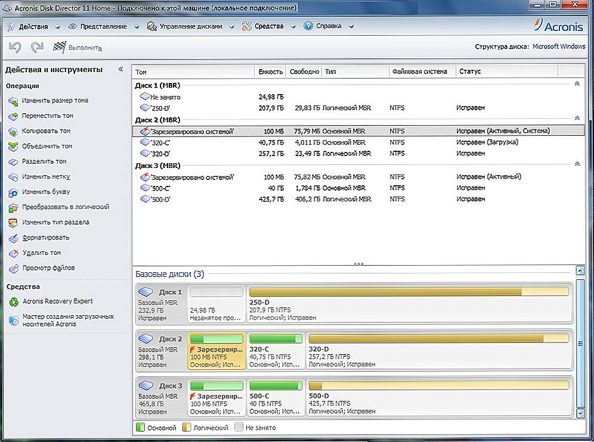The height and width of the screenshot is (442, 594).
Task: Open the Управление дисками dropdown arrow
Action: click(x=232, y=27)
